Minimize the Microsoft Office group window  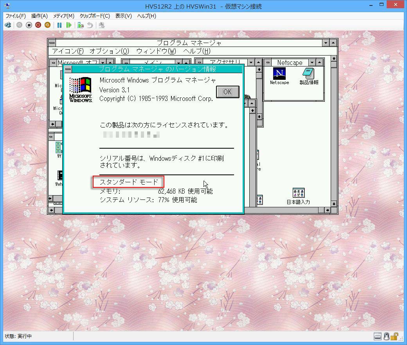(103, 63)
